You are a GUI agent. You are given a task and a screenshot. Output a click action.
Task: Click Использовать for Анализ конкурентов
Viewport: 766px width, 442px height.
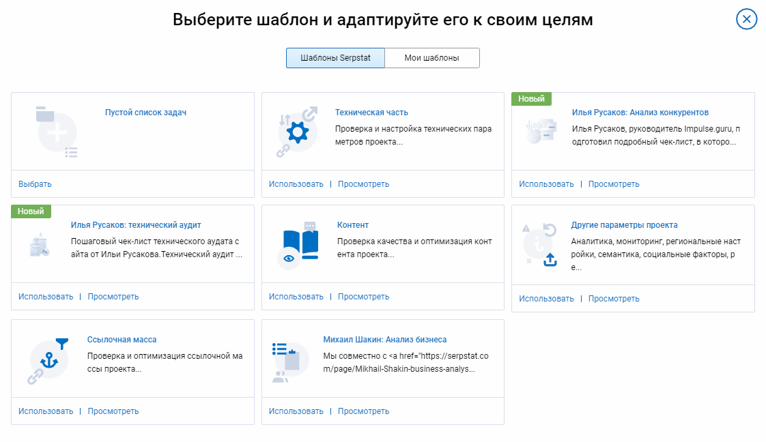tap(546, 184)
